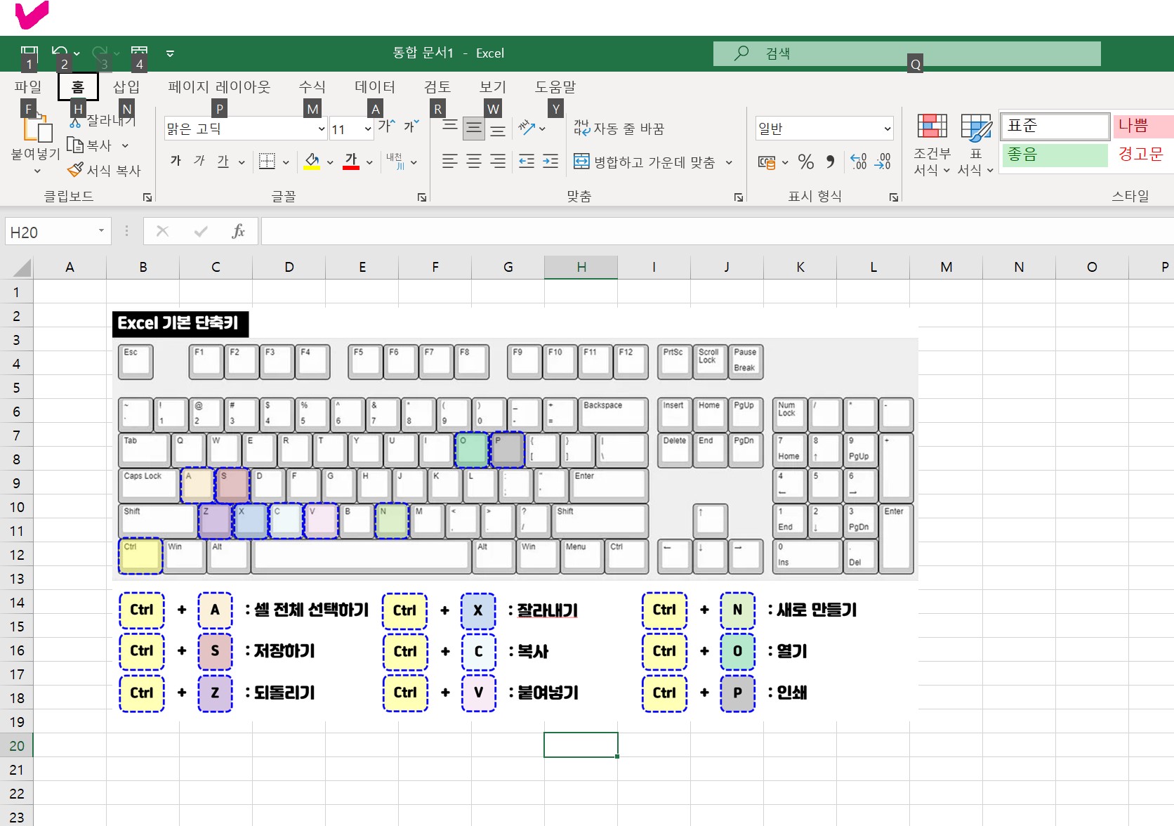Click the Format Painter brush icon

click(x=75, y=170)
